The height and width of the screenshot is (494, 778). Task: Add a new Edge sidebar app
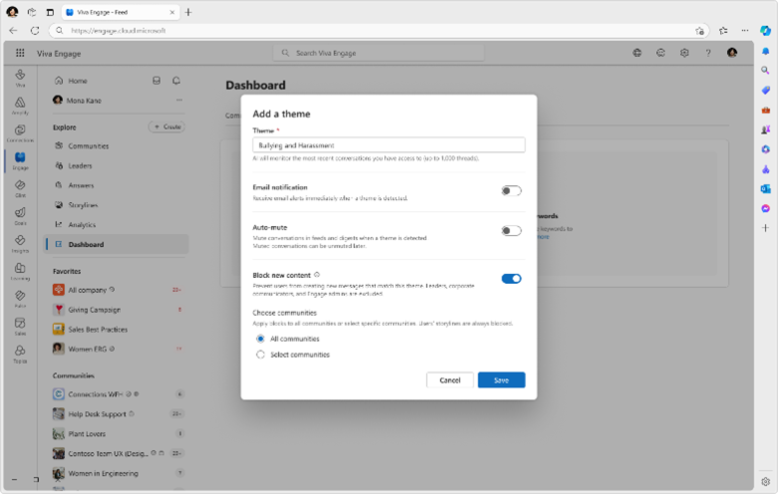(x=765, y=228)
